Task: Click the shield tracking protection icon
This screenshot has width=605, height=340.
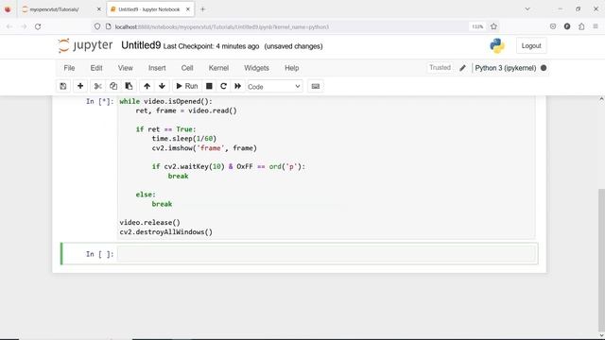Action: (x=97, y=26)
